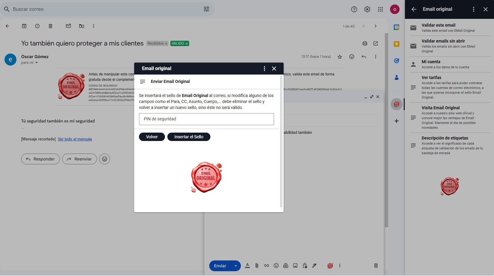
Task: Click emoji reaction button beside Reenviar
Action: pyautogui.click(x=105, y=159)
